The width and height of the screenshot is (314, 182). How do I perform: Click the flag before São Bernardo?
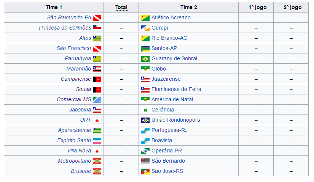(x=145, y=161)
